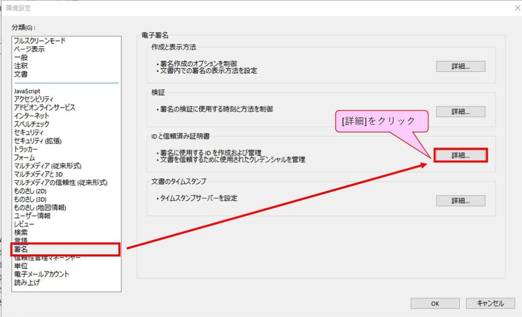This screenshot has width=522, height=317.
Task: Select フルスクリーンモード category
Action: [x=40, y=41]
